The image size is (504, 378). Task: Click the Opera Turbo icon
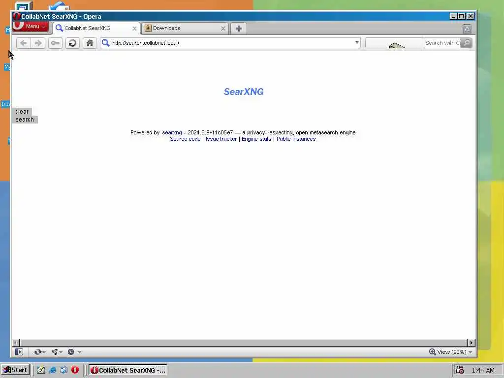71,352
